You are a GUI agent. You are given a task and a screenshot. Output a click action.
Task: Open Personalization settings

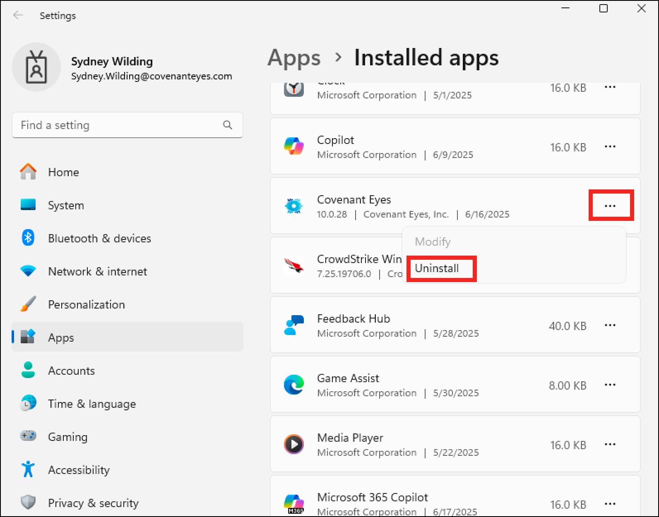pyautogui.click(x=127, y=304)
